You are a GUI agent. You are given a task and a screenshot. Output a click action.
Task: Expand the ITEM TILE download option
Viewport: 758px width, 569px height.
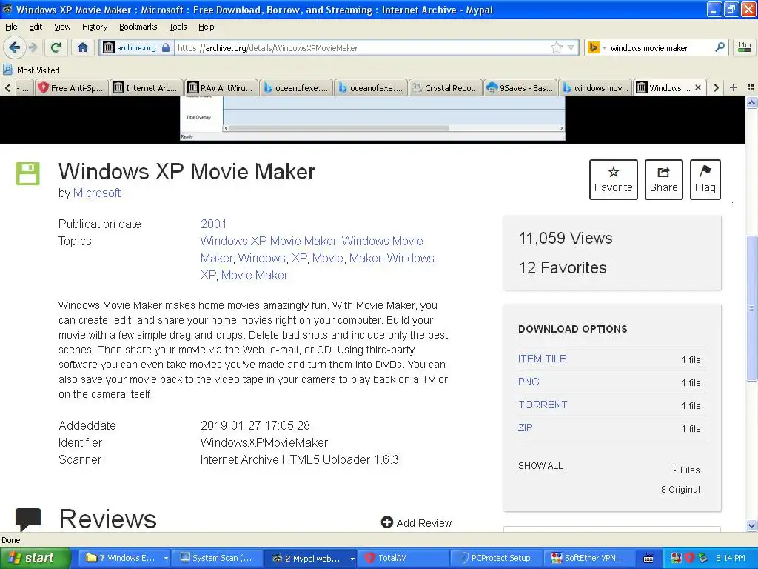[542, 359]
